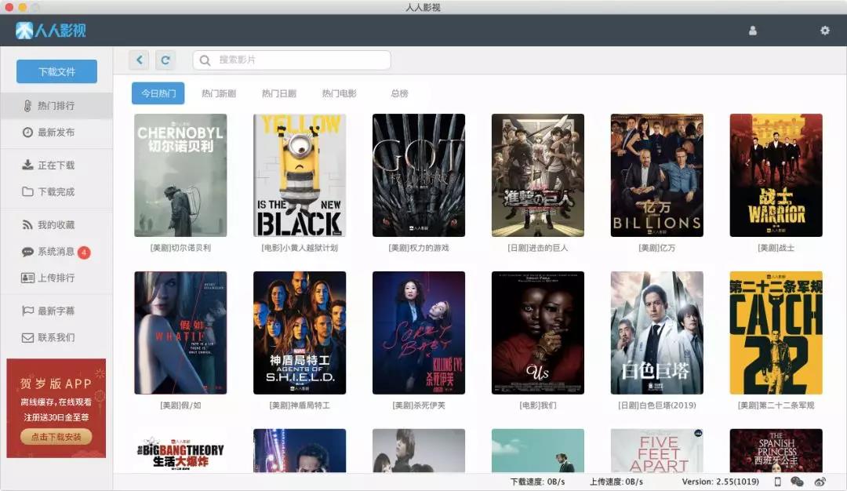
Task: Focus the 搜索影片 search field
Action: click(x=292, y=60)
